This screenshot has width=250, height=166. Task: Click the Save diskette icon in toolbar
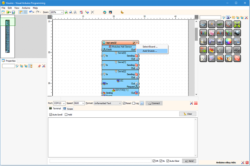coord(13,12)
